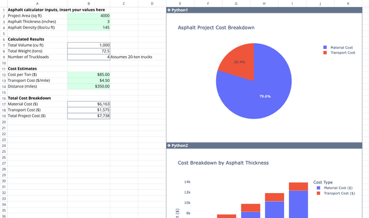This screenshot has height=218, width=369.
Task: Click the 'Distance (miles)' label cell
Action: pos(37,87)
